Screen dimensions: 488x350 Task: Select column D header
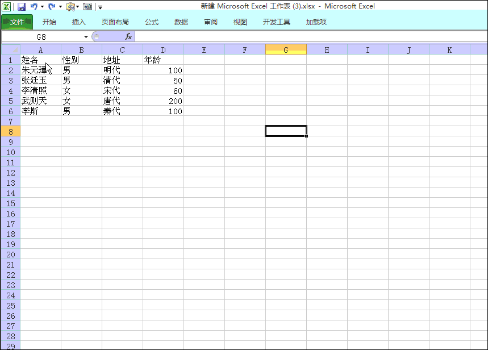tap(164, 50)
